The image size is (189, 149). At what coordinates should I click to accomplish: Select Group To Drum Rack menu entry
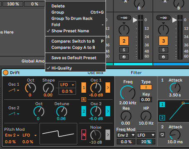(x=76, y=19)
